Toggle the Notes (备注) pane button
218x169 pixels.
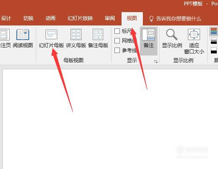149,41
